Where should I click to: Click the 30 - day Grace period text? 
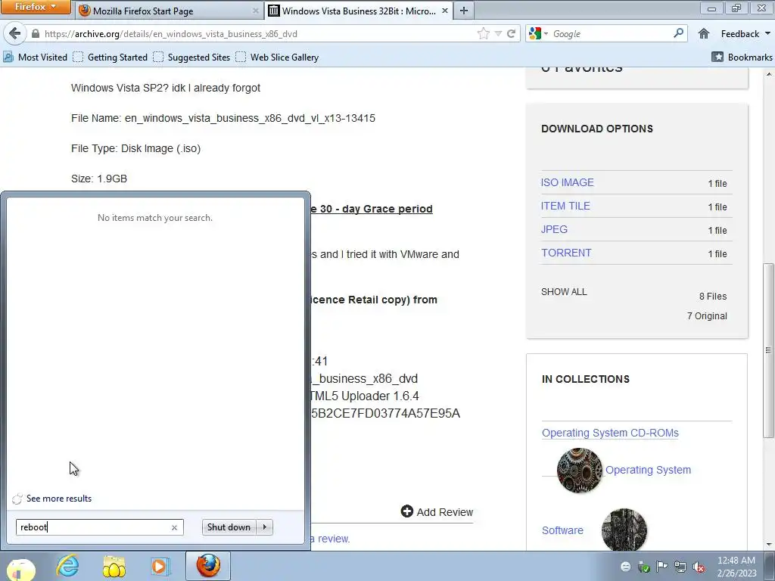point(376,209)
